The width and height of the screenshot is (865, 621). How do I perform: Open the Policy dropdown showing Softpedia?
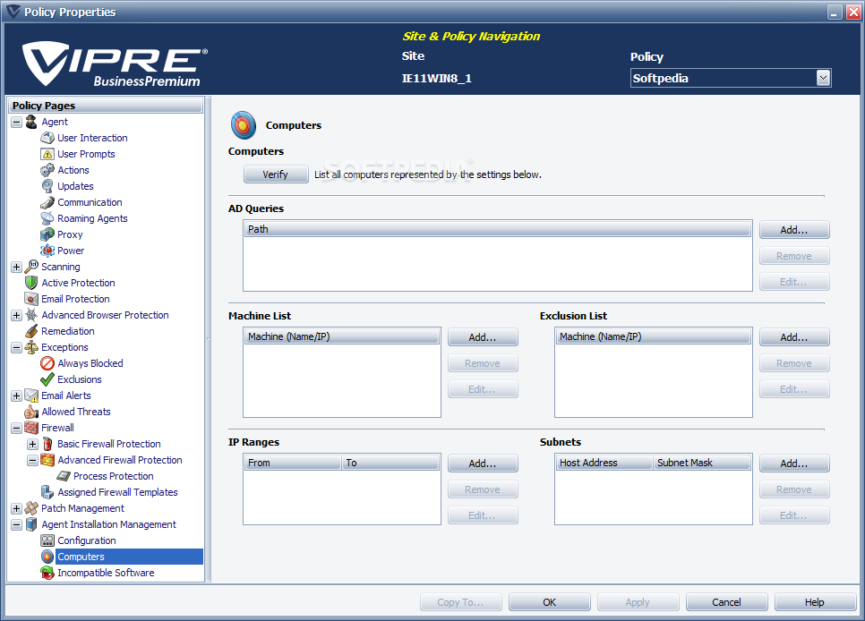pos(823,79)
